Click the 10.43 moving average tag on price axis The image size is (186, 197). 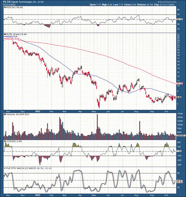pos(180,83)
